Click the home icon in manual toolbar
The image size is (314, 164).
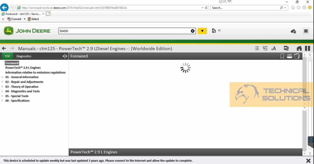(299, 48)
